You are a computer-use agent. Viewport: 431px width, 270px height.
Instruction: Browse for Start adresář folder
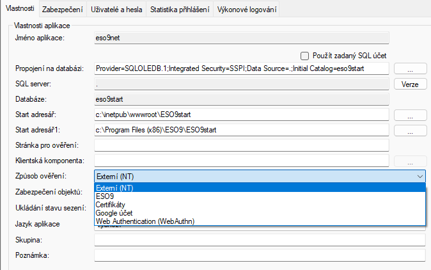tap(410, 115)
